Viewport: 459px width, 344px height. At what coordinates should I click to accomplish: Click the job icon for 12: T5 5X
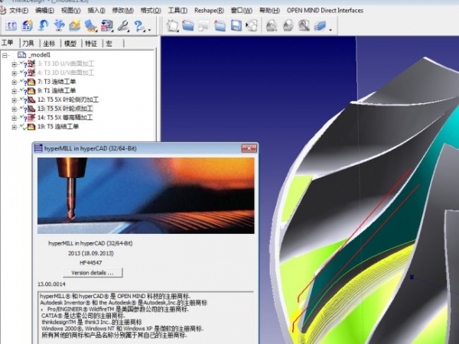pyautogui.click(x=31, y=99)
